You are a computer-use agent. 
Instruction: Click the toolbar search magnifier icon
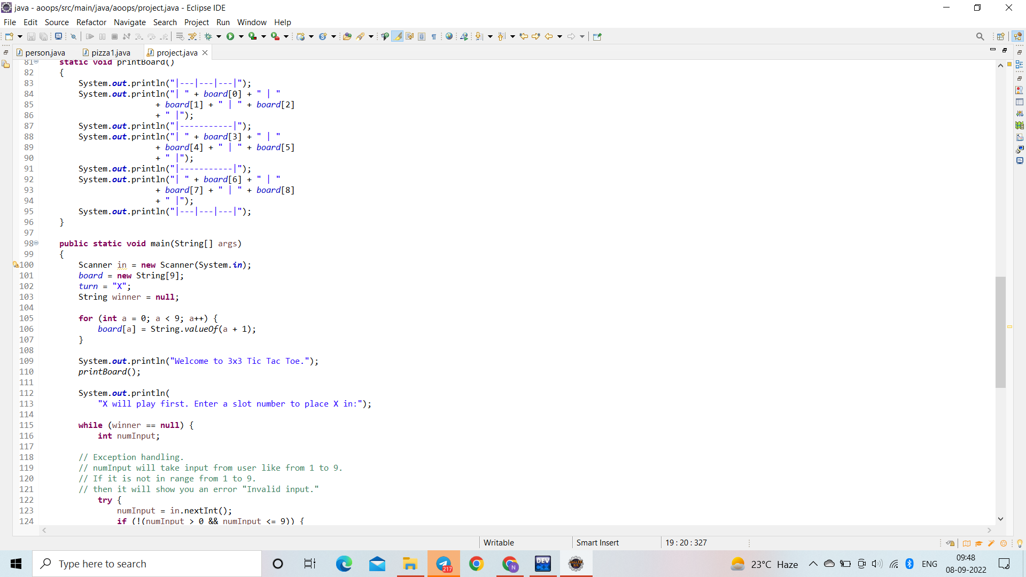point(980,36)
